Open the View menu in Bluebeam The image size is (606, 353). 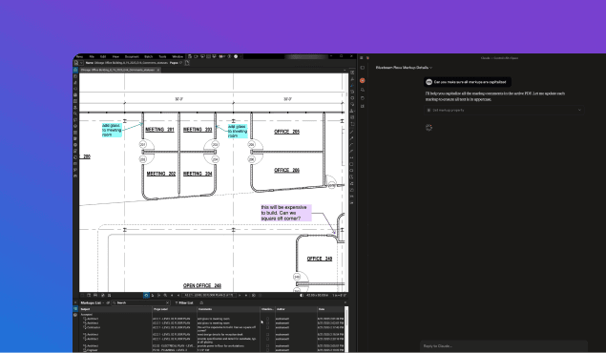click(x=115, y=57)
